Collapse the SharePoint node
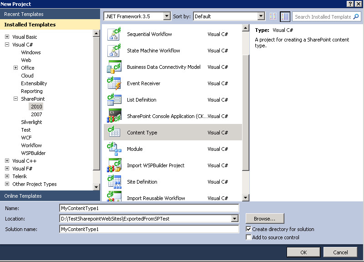Screen dimensions: 364x262 15,98
